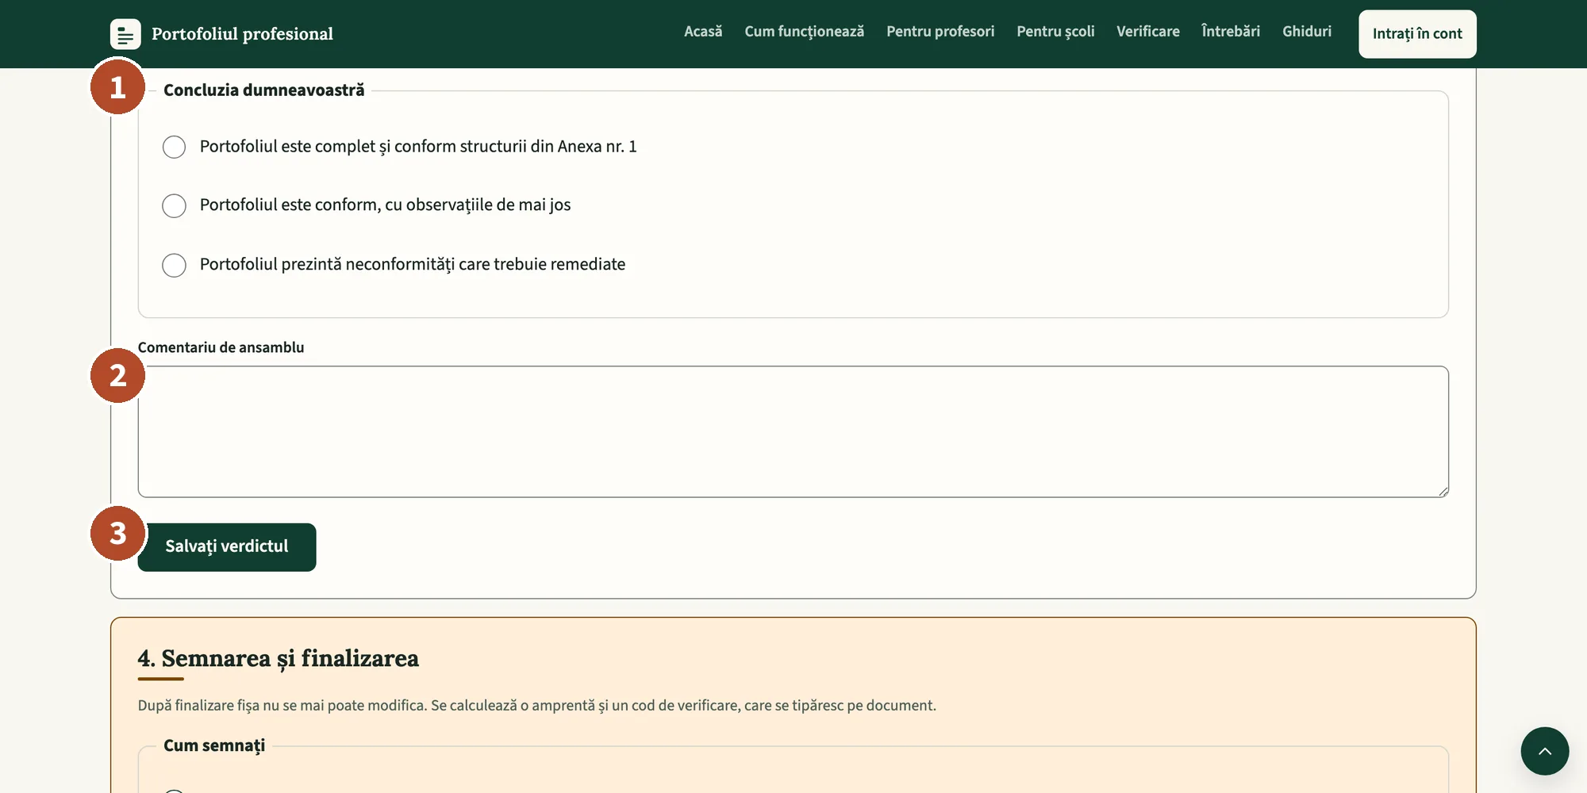The width and height of the screenshot is (1587, 793).
Task: Click the Portofoliul profesional site title
Action: 242,34
